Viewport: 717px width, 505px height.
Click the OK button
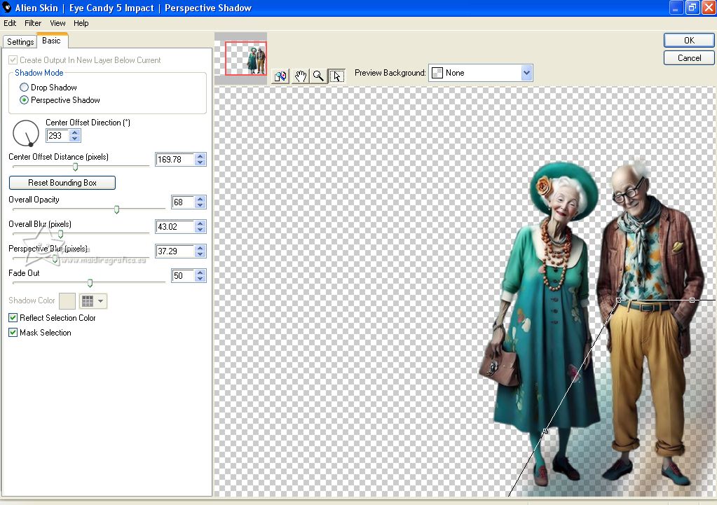[x=689, y=41]
